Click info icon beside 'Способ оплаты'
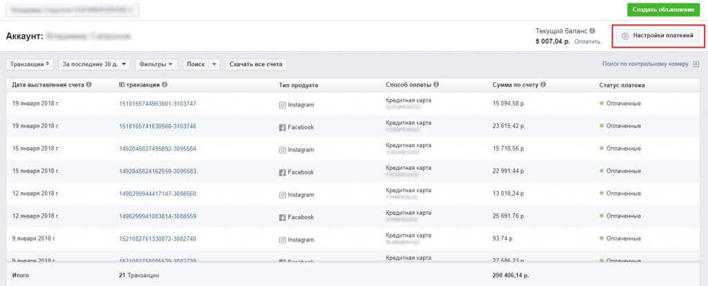 [436, 86]
